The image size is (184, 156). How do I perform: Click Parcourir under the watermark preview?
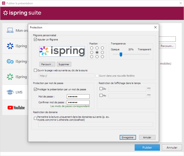coord(47,64)
